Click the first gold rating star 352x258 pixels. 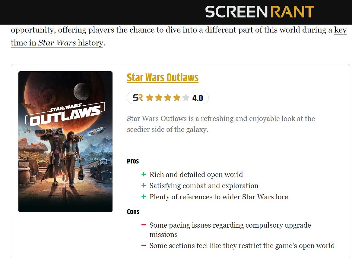coord(149,98)
